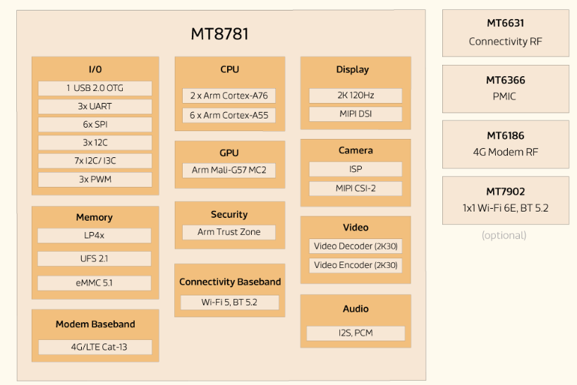577x385 pixels.
Task: Click the MT6366 PMIC chip block
Action: point(505,88)
